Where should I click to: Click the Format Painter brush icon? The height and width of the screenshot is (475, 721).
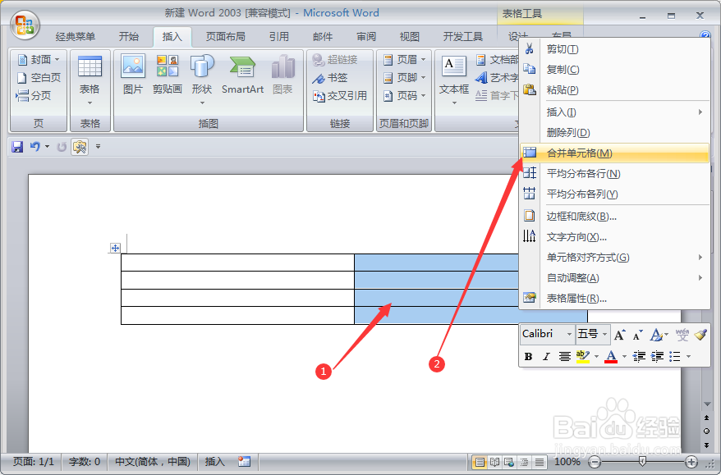pyautogui.click(x=700, y=335)
